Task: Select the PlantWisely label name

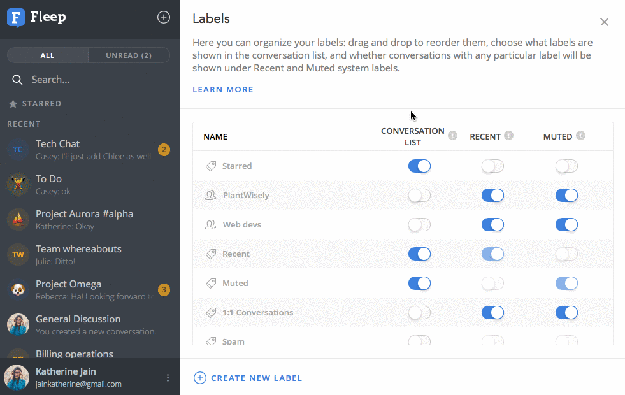Action: tap(246, 196)
